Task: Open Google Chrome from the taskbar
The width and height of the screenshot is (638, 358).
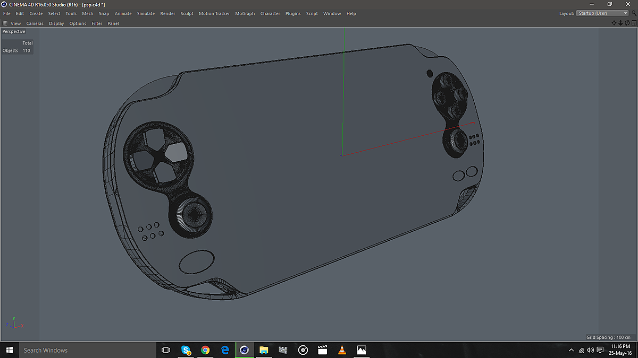Action: coord(205,350)
